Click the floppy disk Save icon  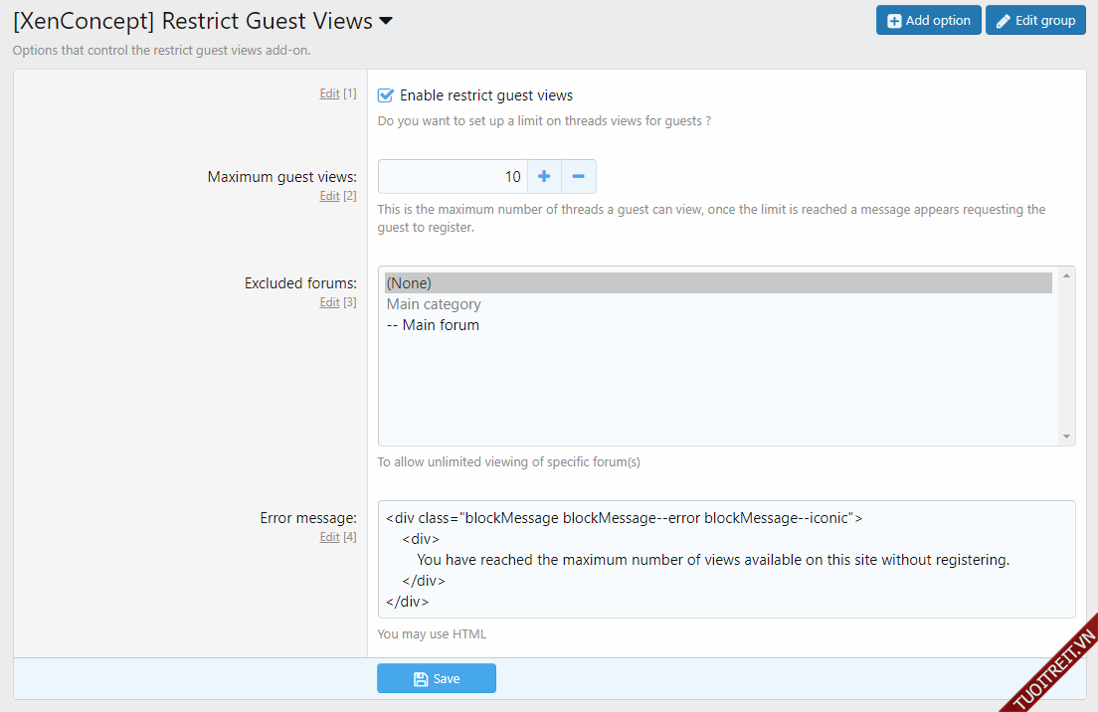tap(421, 678)
